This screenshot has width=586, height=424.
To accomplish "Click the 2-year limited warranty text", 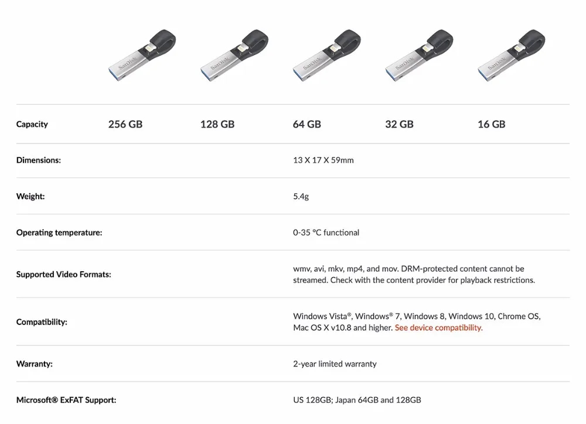I will [x=335, y=364].
